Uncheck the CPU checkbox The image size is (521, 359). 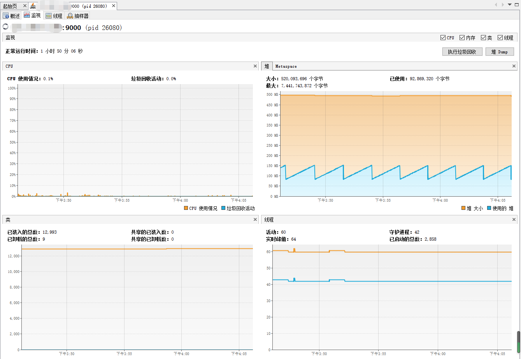point(442,37)
